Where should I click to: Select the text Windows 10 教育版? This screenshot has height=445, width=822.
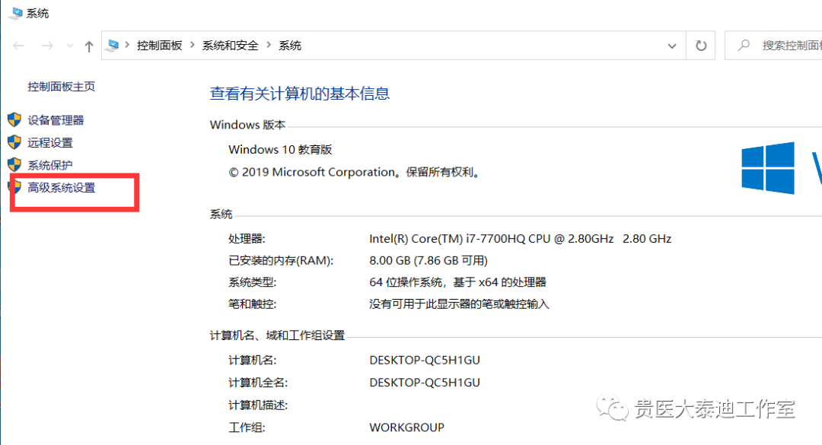tap(280, 150)
